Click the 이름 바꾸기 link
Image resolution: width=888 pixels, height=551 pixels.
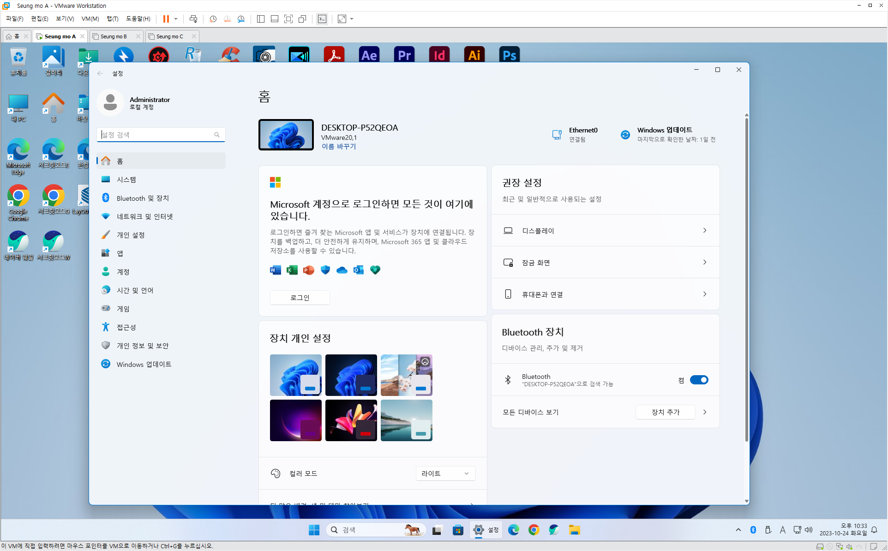click(x=339, y=146)
